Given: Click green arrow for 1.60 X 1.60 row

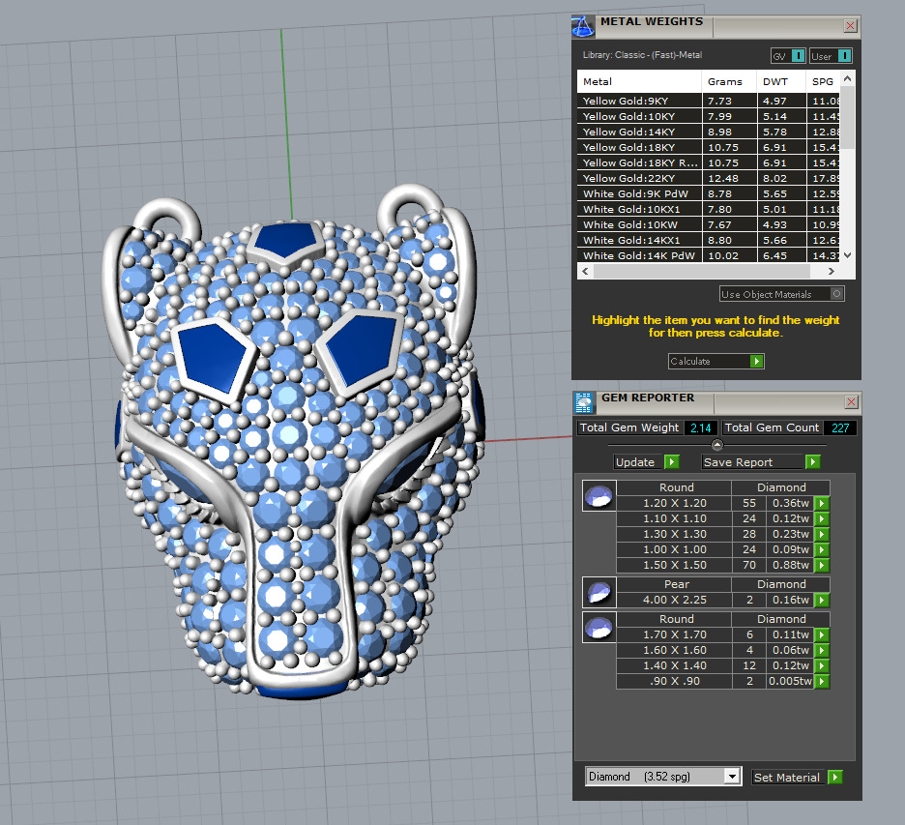Looking at the screenshot, I should [x=821, y=651].
